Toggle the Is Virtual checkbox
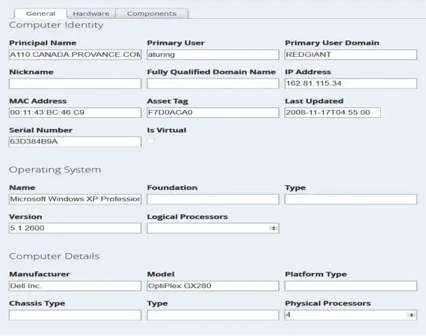The width and height of the screenshot is (426, 336). (x=150, y=141)
